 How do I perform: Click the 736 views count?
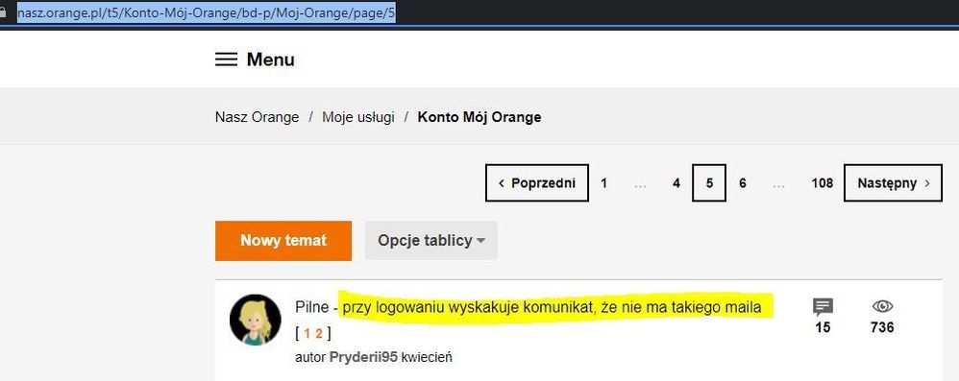point(882,328)
